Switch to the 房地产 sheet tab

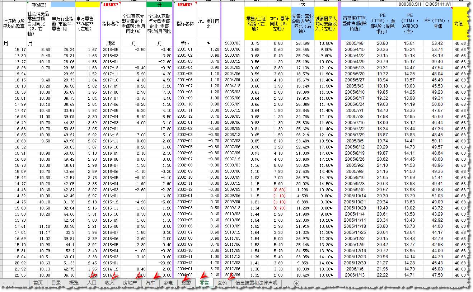click(x=130, y=283)
